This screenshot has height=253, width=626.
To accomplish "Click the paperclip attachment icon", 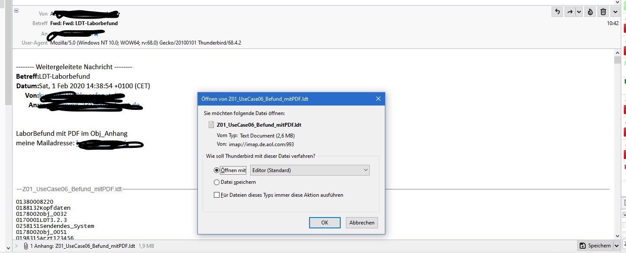I will click(x=26, y=246).
